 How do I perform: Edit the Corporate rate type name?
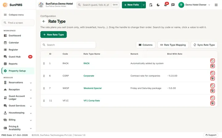89,76
